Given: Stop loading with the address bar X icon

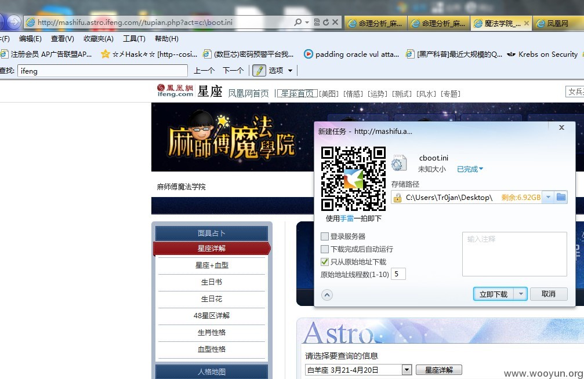Looking at the screenshot, I should coord(335,23).
